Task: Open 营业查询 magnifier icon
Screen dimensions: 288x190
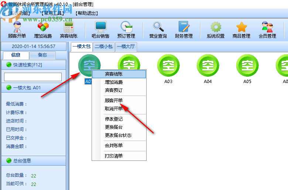Action: tap(158, 30)
